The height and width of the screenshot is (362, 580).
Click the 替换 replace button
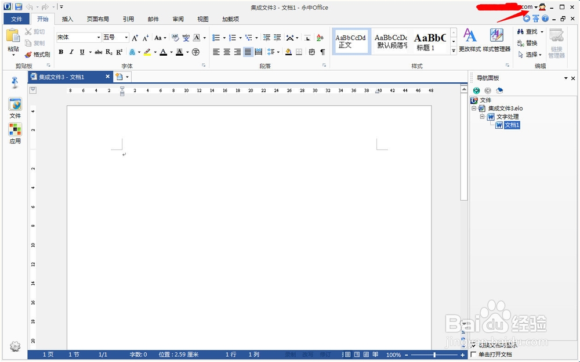click(x=527, y=44)
